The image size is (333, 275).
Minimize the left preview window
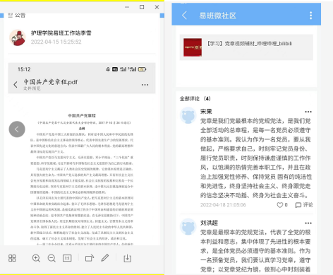[x=127, y=7]
